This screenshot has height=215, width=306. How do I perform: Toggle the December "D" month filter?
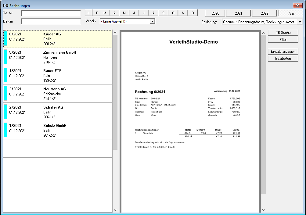pos(193,13)
